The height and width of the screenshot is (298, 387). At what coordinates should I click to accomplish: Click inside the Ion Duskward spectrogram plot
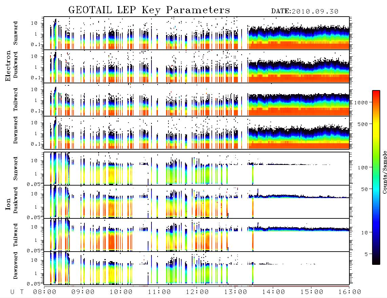coord(197,202)
